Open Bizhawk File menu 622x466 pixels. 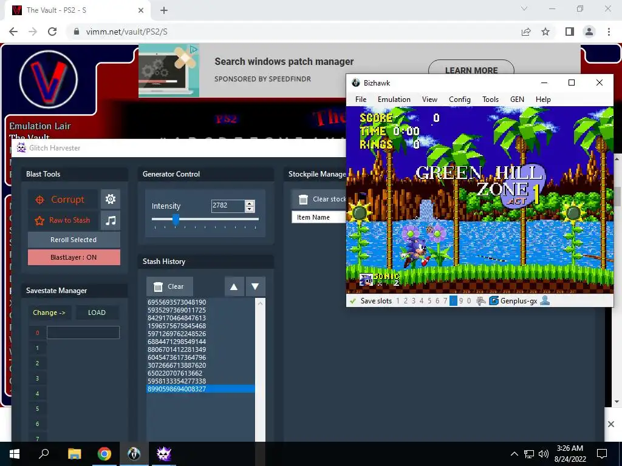pyautogui.click(x=361, y=100)
